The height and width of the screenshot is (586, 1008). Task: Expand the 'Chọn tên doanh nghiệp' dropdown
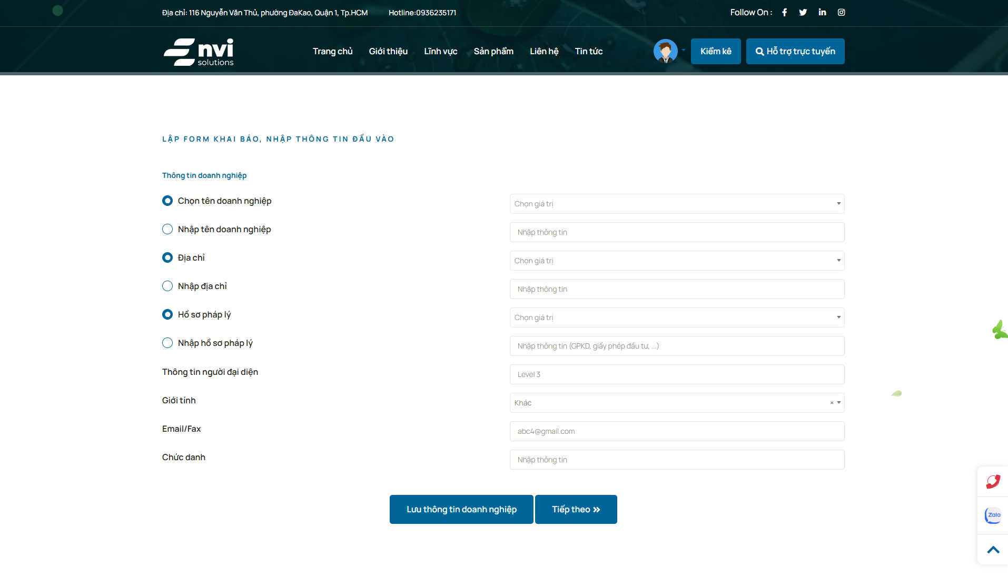click(x=677, y=204)
